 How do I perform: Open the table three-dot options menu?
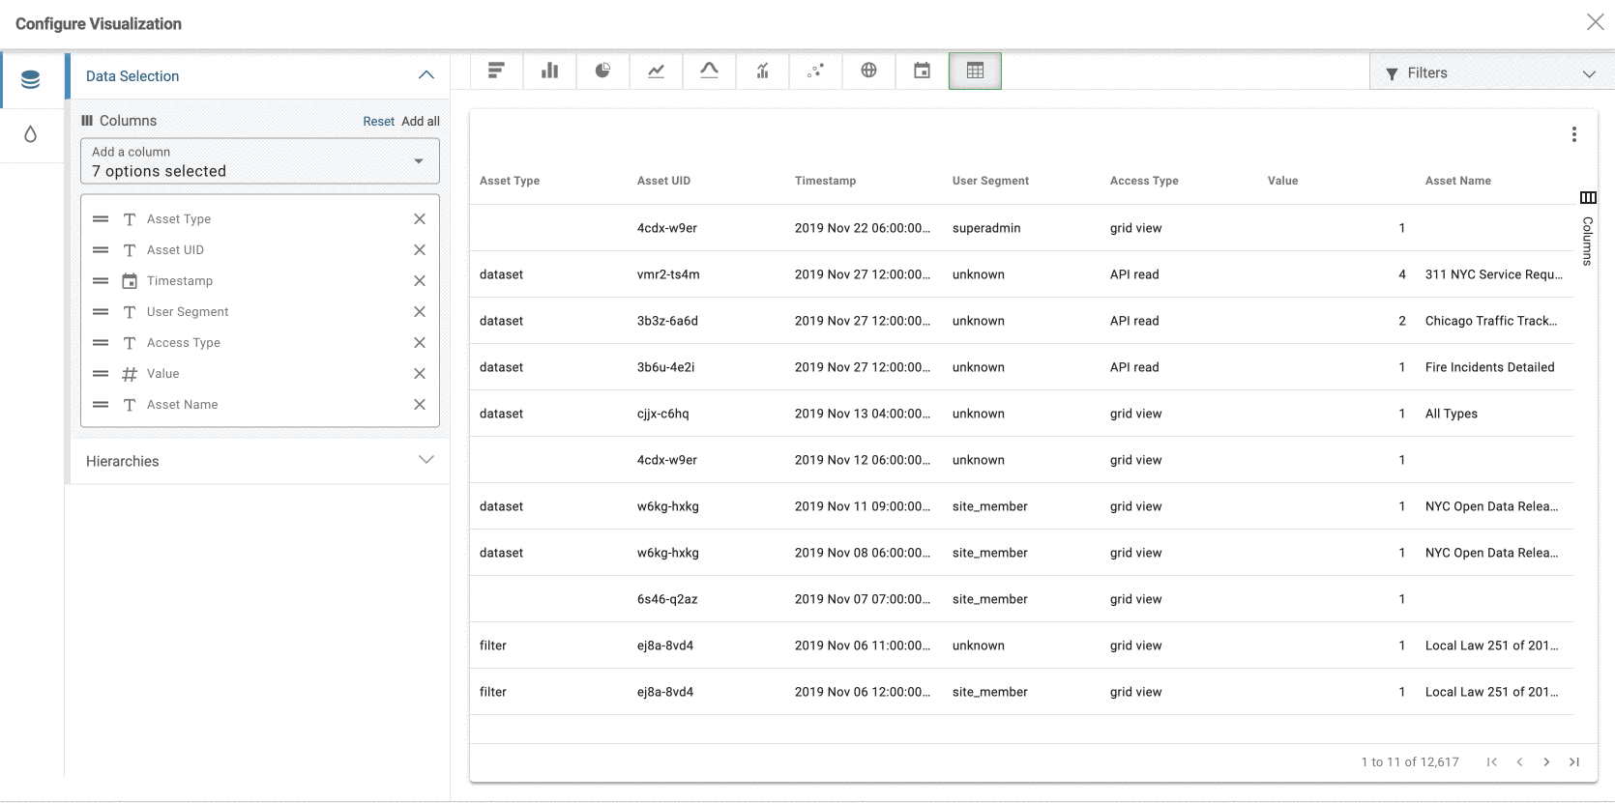pyautogui.click(x=1573, y=134)
